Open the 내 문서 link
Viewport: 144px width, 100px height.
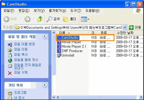[19, 98]
